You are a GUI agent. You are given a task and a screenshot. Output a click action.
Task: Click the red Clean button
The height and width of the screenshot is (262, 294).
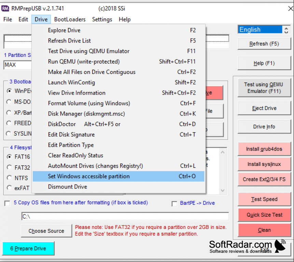click(x=264, y=230)
